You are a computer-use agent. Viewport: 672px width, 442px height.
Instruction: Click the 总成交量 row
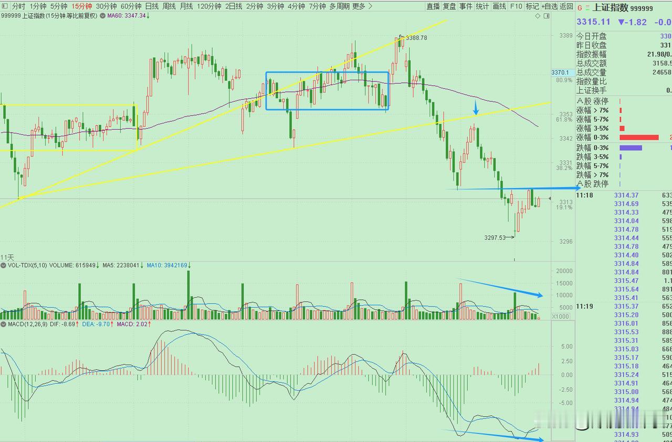[x=624, y=72]
